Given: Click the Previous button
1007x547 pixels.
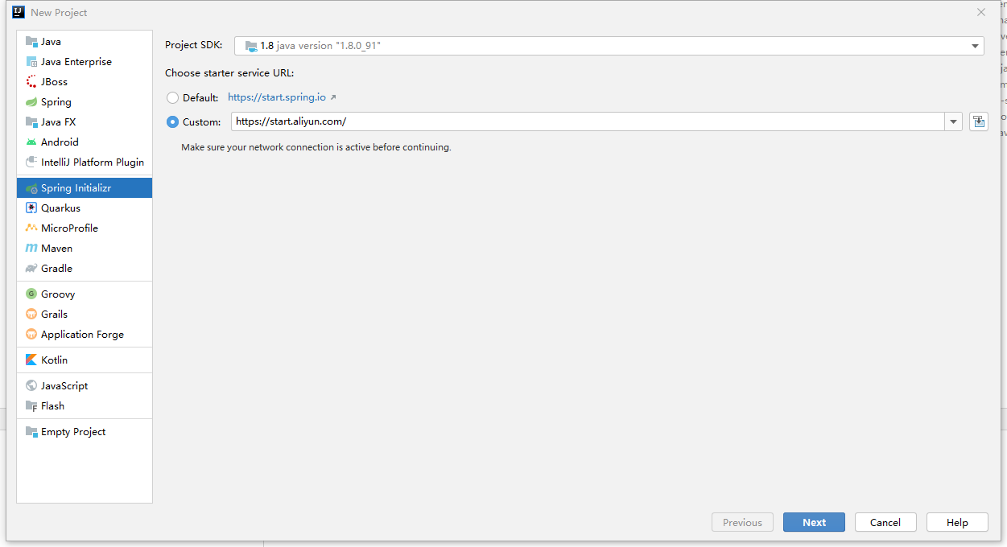Looking at the screenshot, I should 742,522.
